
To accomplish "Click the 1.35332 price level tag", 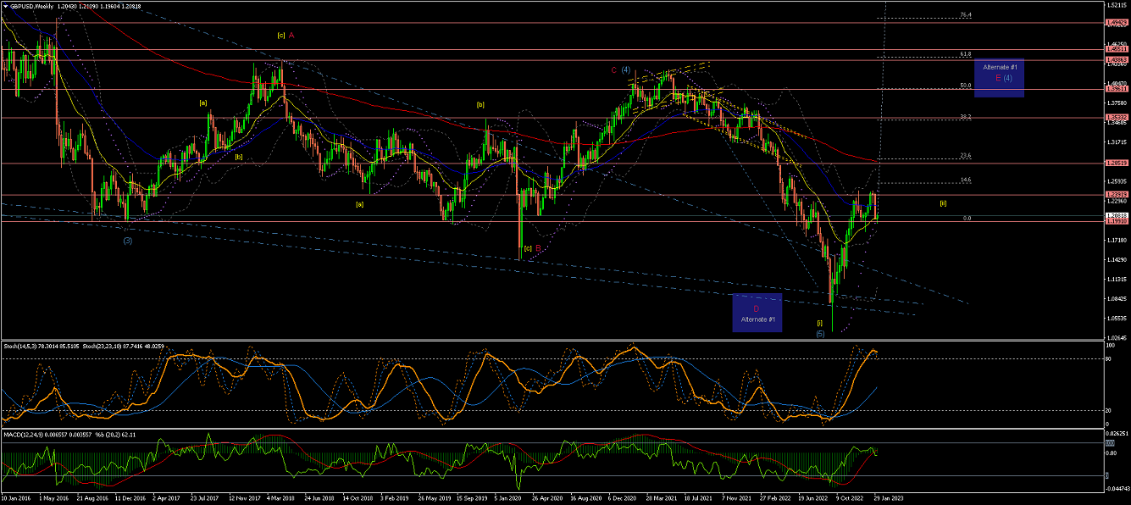I will (1116, 117).
